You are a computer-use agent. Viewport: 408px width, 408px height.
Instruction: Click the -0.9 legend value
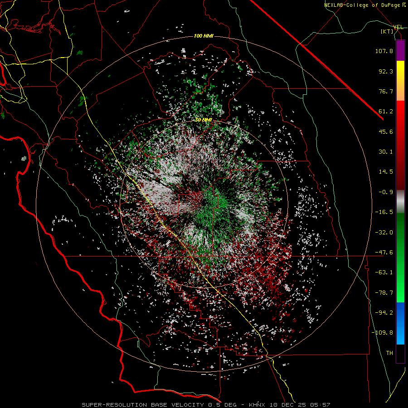(386, 192)
